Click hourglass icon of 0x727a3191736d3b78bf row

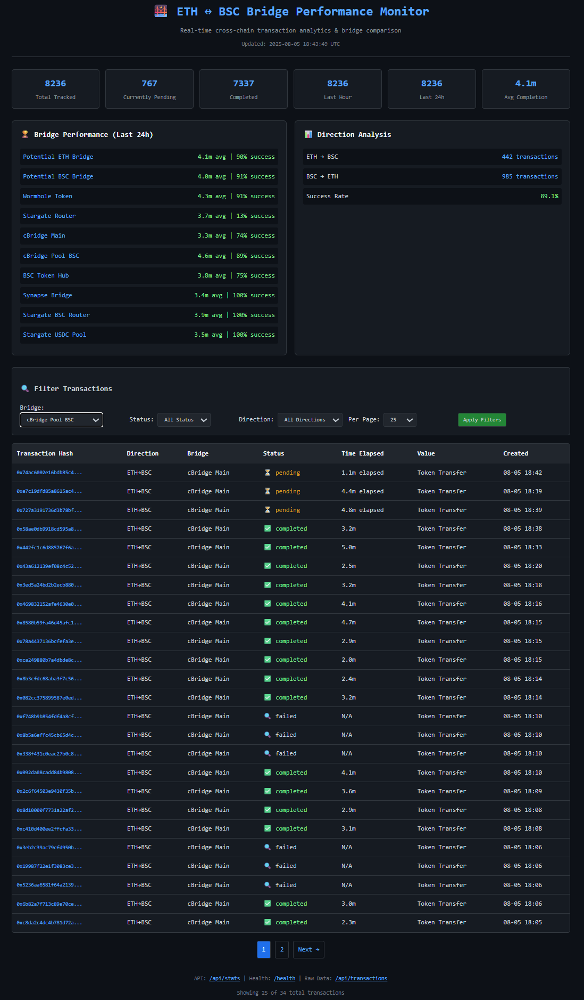(x=268, y=510)
